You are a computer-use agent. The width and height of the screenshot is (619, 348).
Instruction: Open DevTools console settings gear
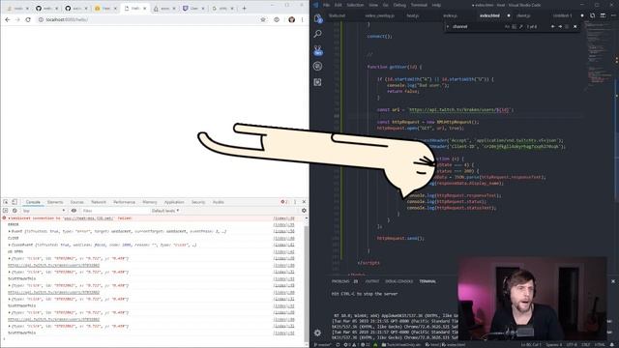304,211
